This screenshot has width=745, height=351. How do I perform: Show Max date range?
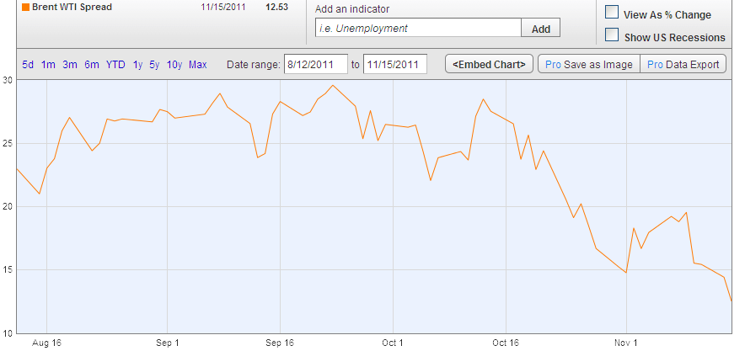pos(198,65)
